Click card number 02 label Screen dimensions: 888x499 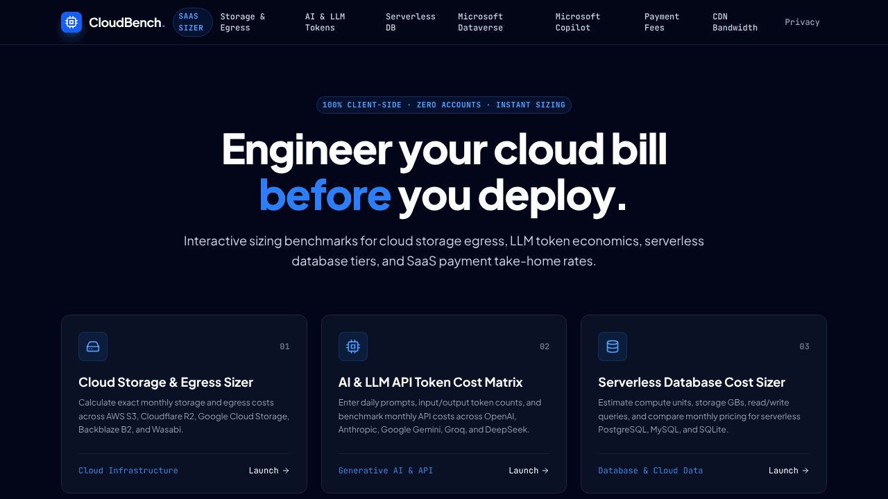(x=545, y=347)
